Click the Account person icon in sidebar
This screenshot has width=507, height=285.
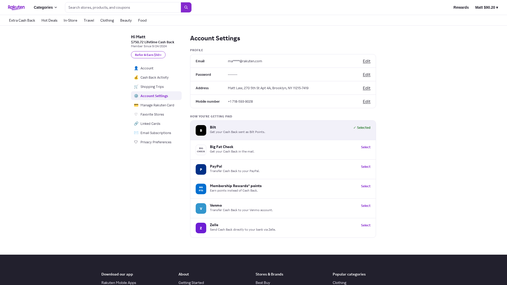[x=136, y=68]
